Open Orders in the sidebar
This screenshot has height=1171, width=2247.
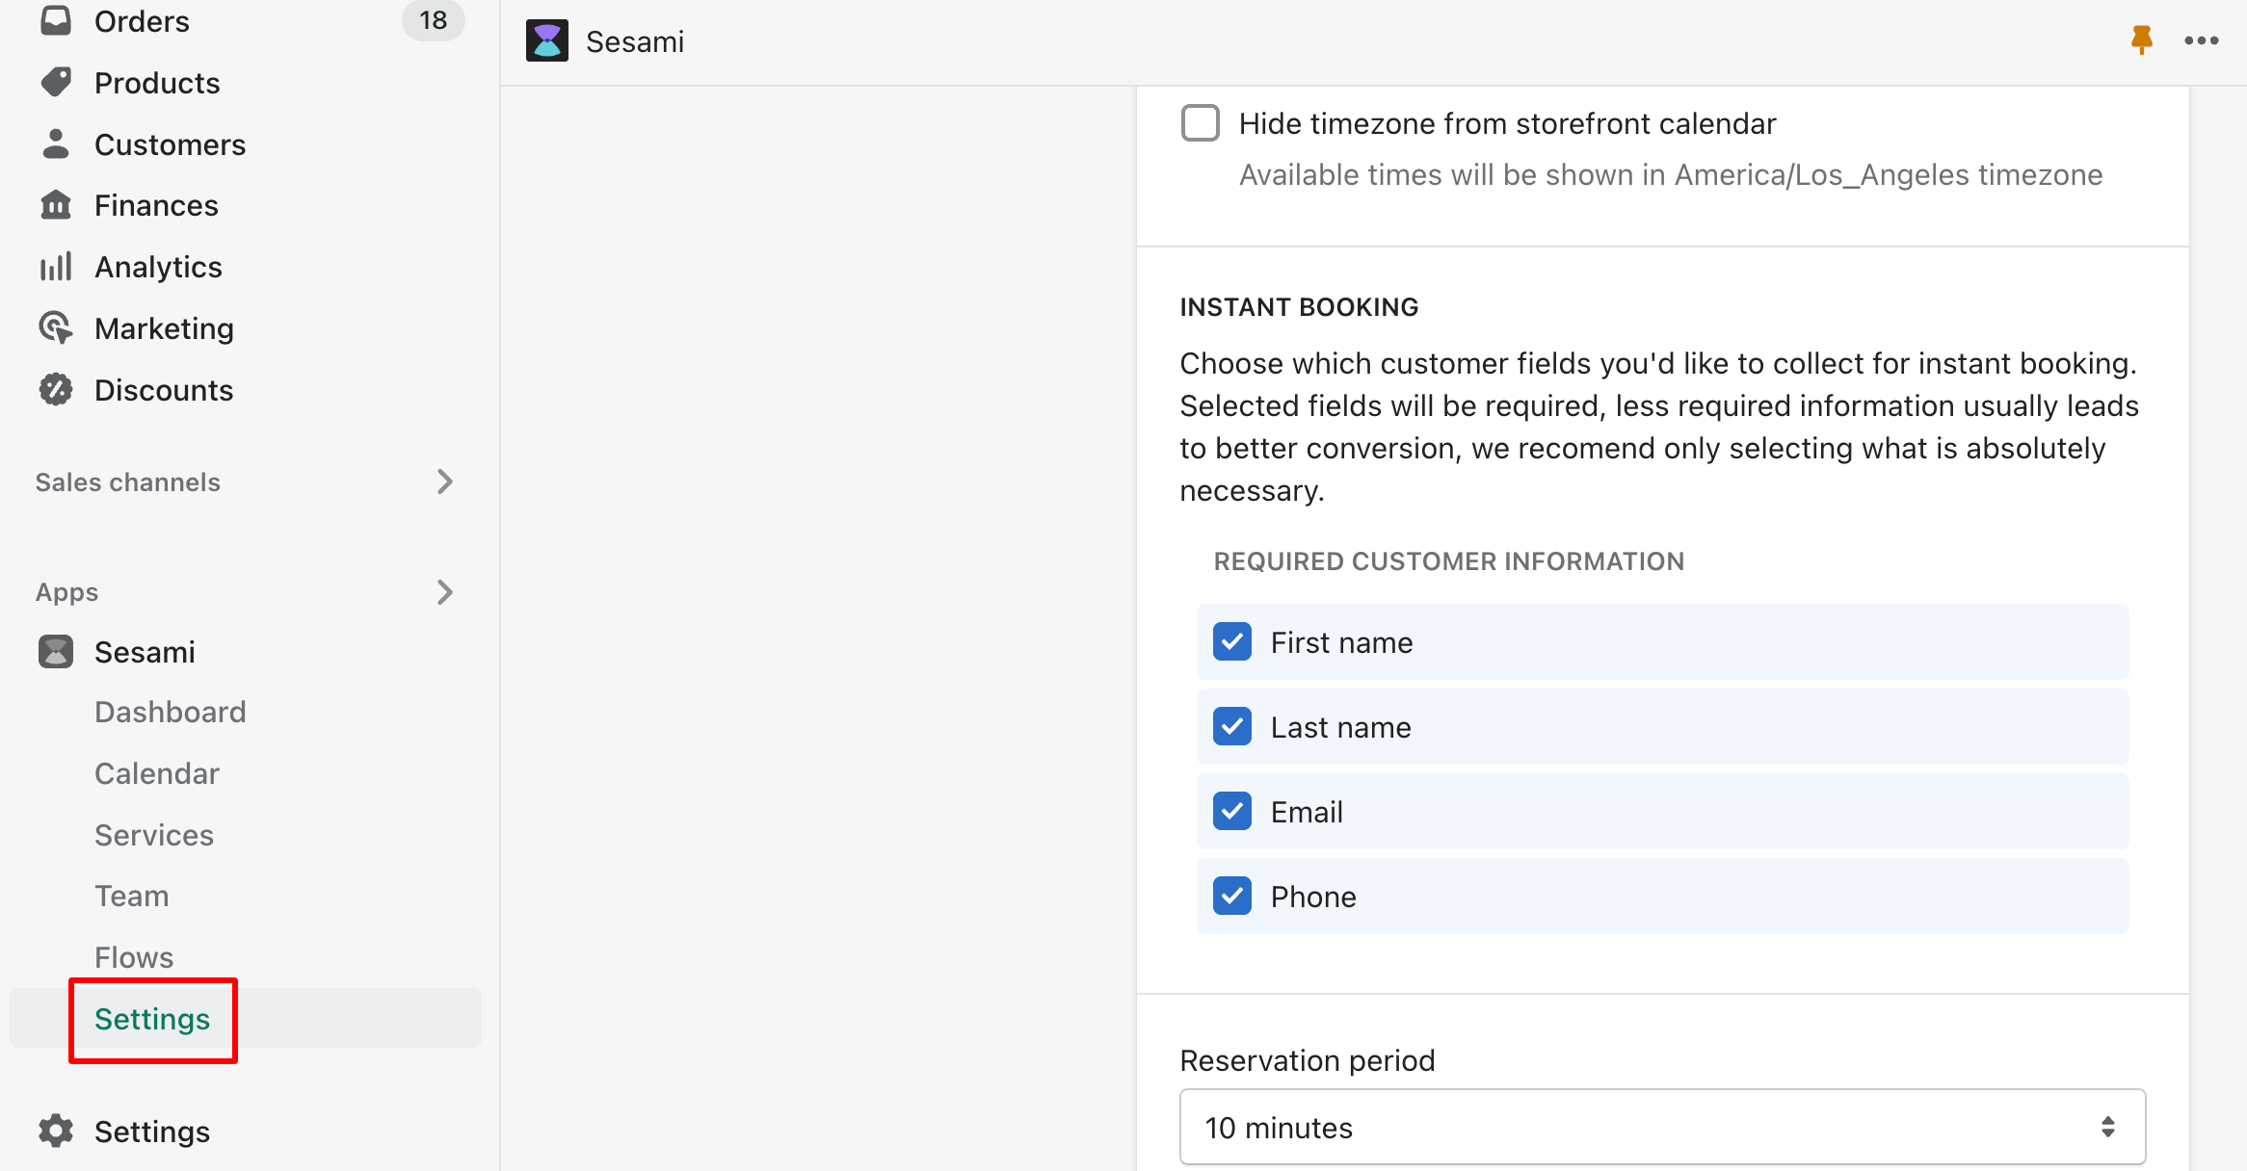[x=142, y=20]
